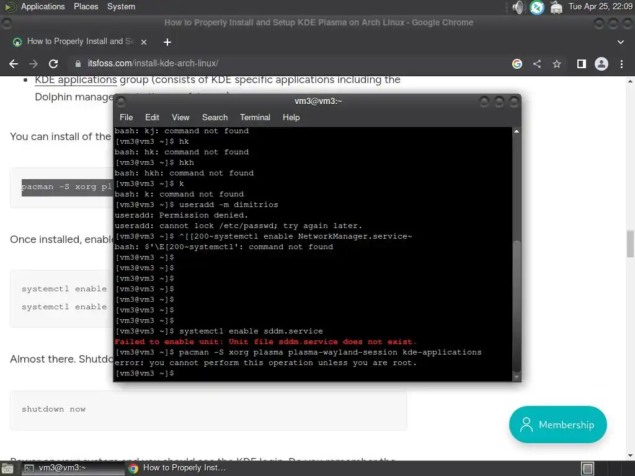635x476 pixels.
Task: Go back using Chrome's back arrow
Action: (14, 64)
